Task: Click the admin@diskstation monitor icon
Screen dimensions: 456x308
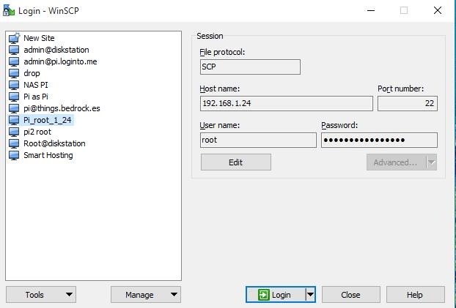Action: point(14,50)
